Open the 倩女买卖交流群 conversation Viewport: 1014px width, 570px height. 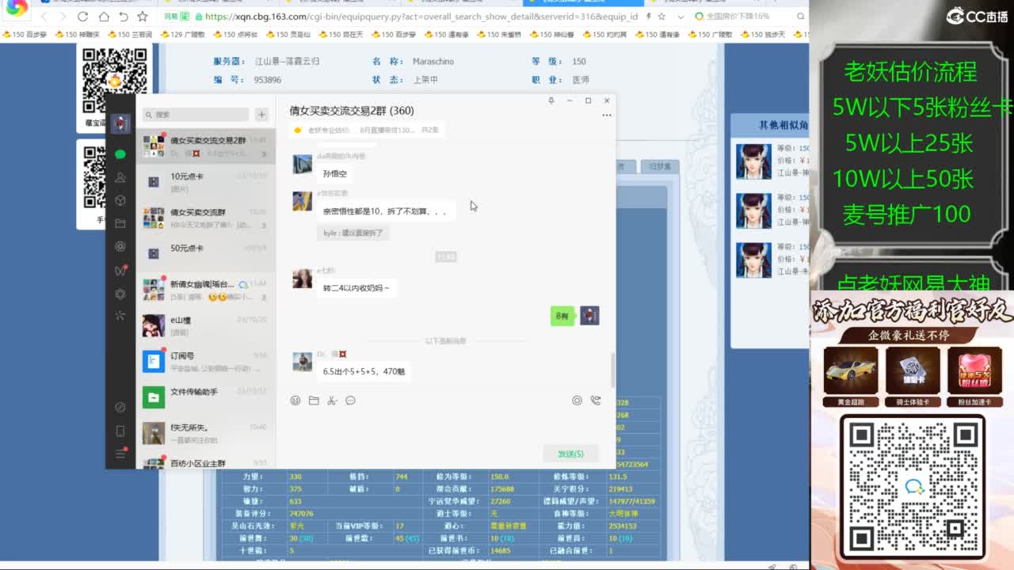[x=206, y=218]
